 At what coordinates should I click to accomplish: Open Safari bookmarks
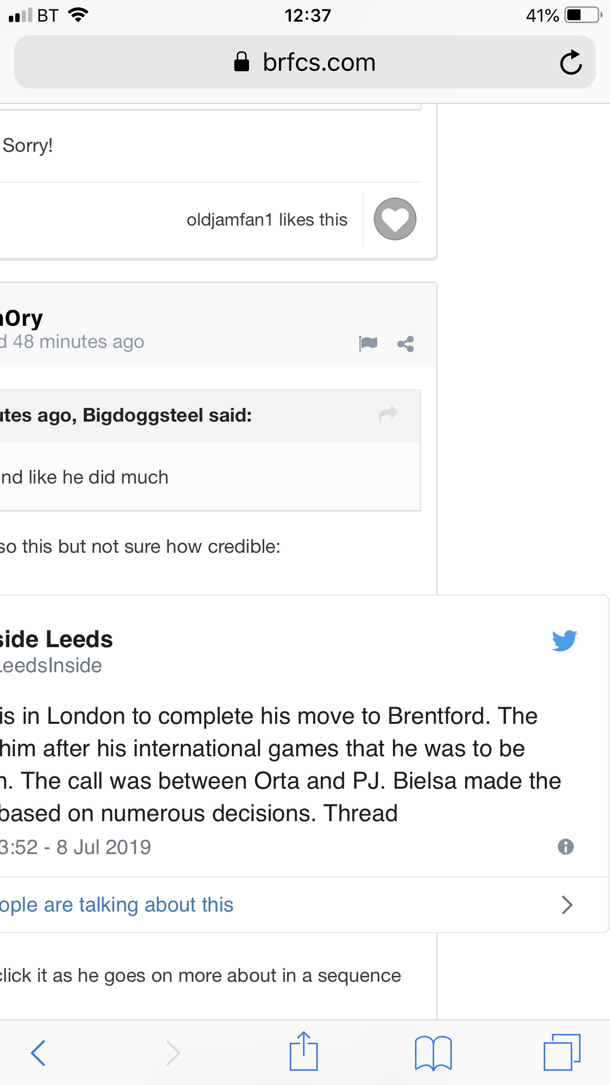(x=433, y=1053)
